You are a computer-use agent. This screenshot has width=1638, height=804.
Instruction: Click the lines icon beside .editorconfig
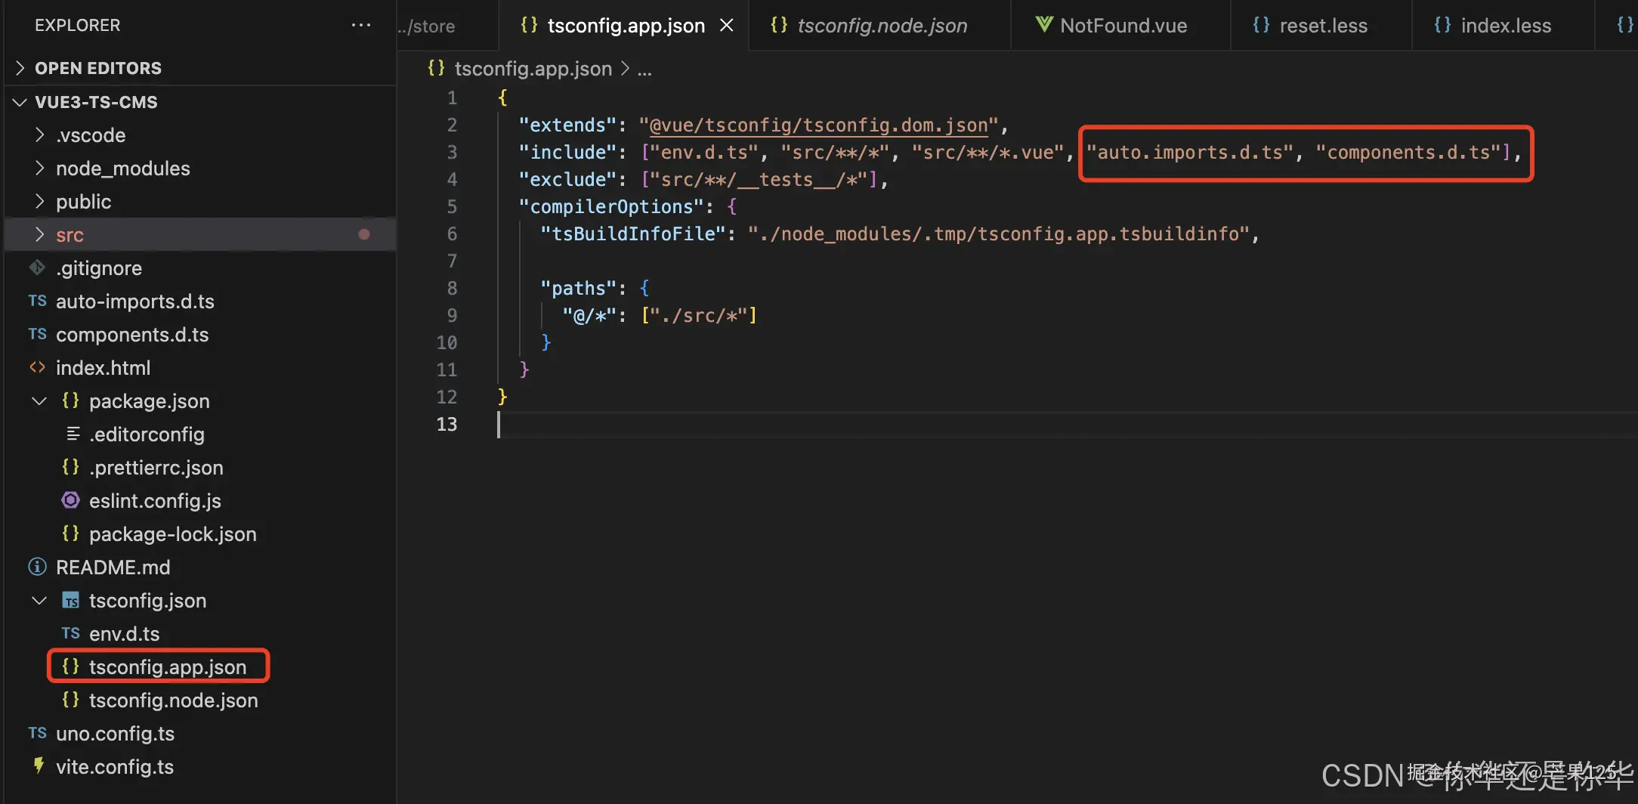[x=73, y=434]
